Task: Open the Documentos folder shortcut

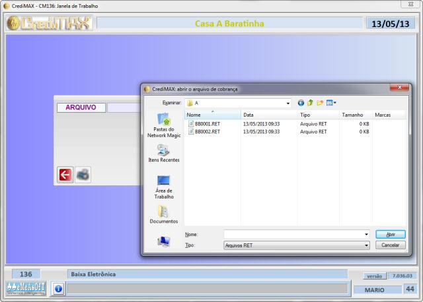Action: coord(163,215)
